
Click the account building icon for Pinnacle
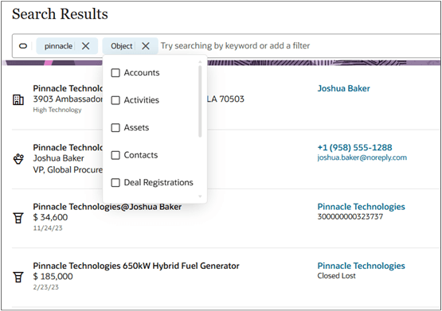tap(18, 99)
